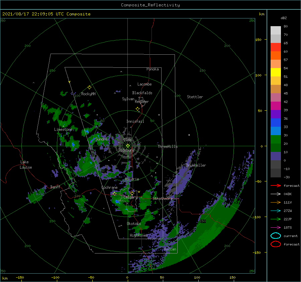Click the HighRiver label
The image size is (301, 282).
(x=139, y=235)
